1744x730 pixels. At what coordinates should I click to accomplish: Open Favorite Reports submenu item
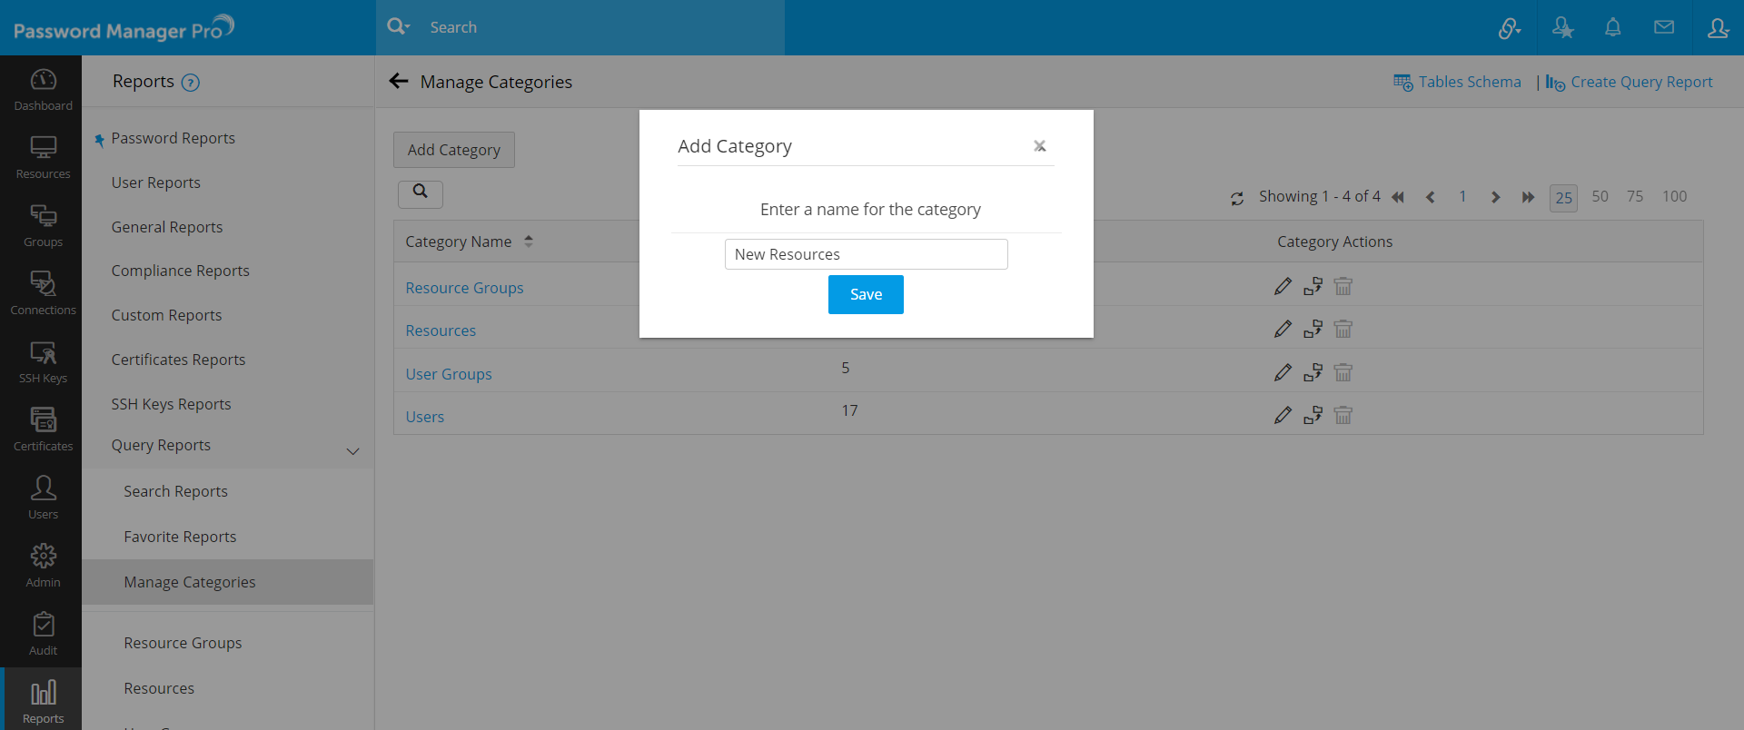point(180,537)
